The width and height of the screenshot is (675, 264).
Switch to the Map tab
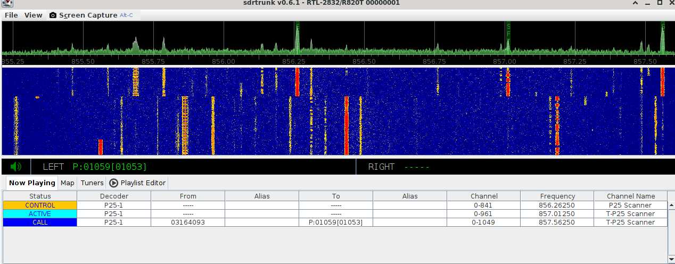pyautogui.click(x=68, y=183)
